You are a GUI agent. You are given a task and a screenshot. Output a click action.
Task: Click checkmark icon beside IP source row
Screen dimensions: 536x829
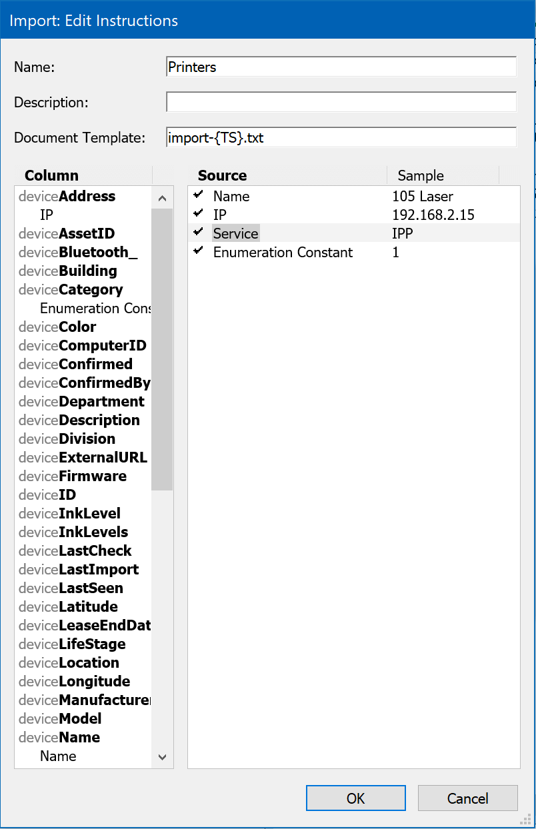click(x=198, y=214)
